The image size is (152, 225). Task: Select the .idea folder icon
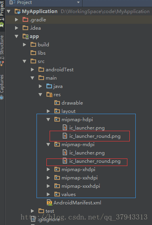25,28
